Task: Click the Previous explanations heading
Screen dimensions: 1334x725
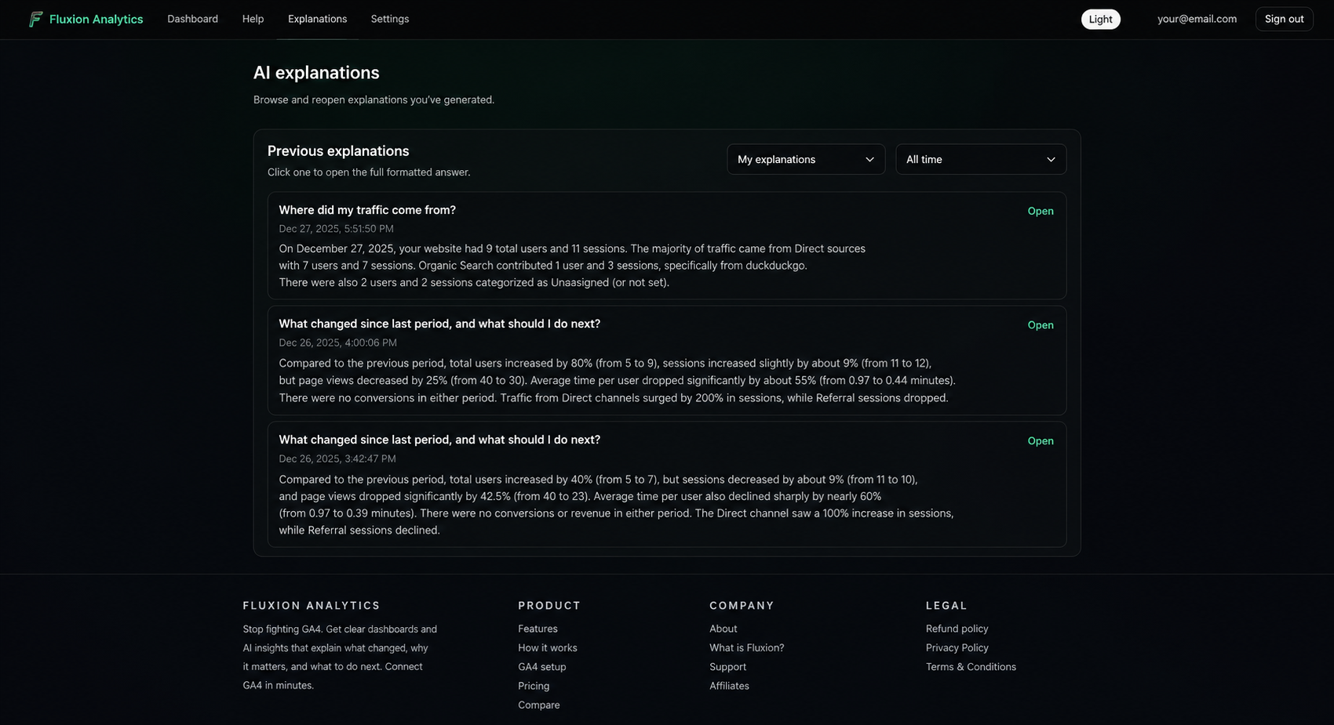Action: [x=338, y=150]
